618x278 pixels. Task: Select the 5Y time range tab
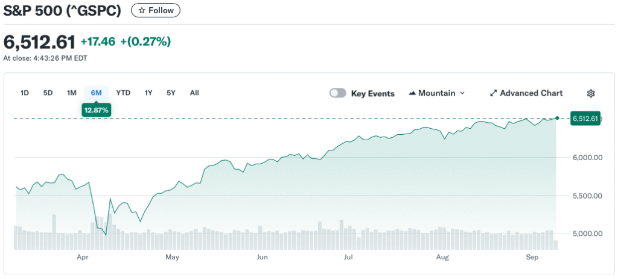[x=171, y=93]
